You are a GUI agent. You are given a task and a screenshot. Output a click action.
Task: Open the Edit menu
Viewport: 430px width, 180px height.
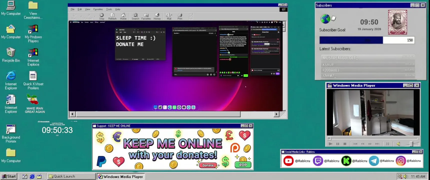(80, 9)
